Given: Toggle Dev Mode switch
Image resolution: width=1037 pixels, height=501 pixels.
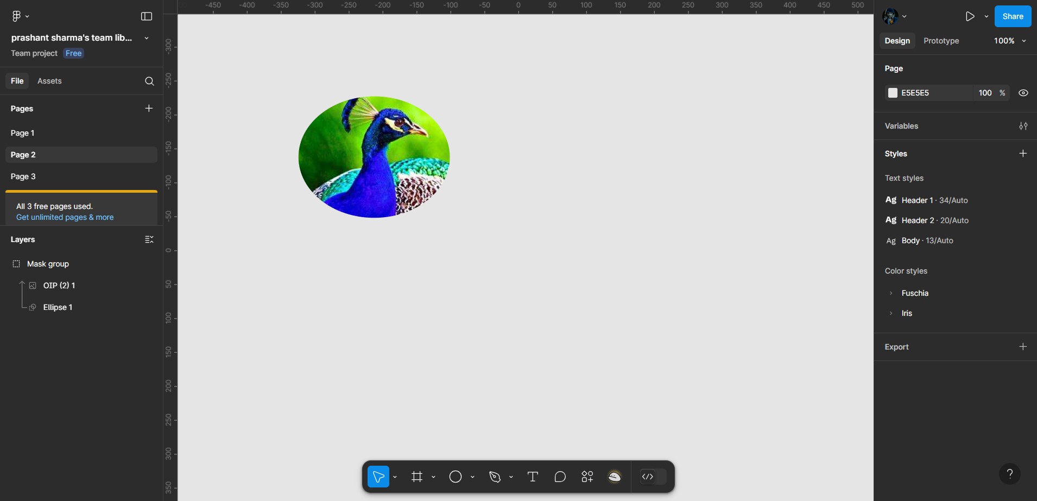Looking at the screenshot, I should 653,477.
